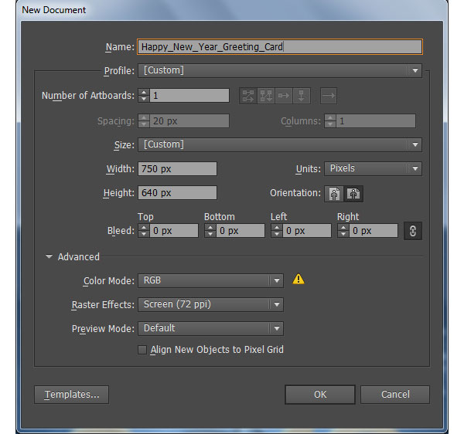Image resolution: width=464 pixels, height=434 pixels.
Task: Open the Size dropdown
Action: tap(280, 144)
